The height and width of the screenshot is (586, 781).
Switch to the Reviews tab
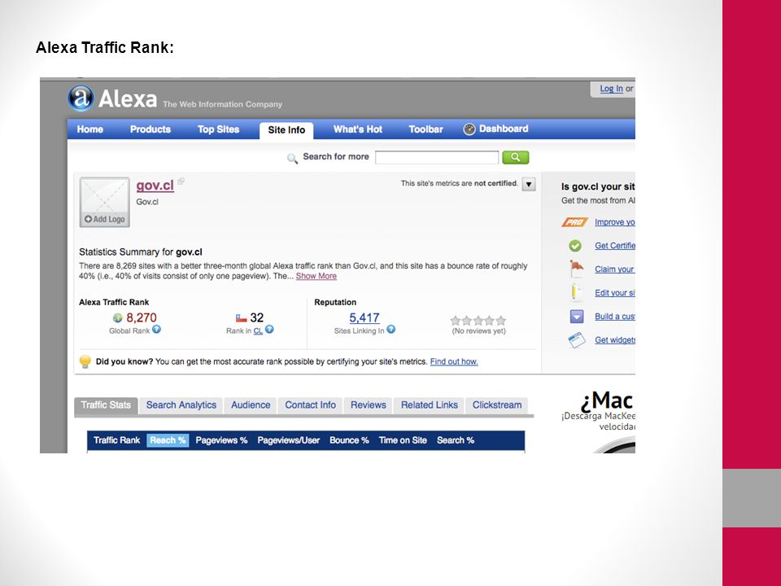point(368,405)
